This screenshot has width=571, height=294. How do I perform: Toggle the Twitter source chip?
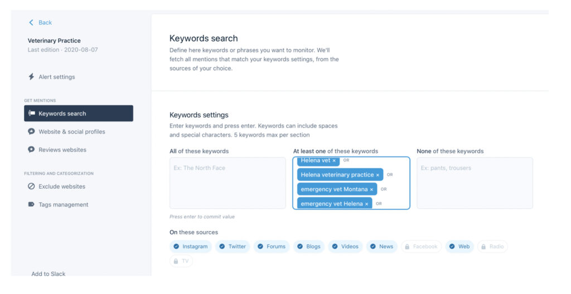coord(233,246)
